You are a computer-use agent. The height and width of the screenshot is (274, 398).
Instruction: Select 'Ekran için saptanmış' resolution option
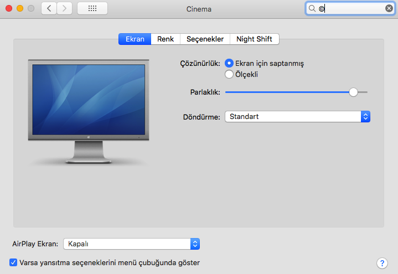pyautogui.click(x=229, y=63)
